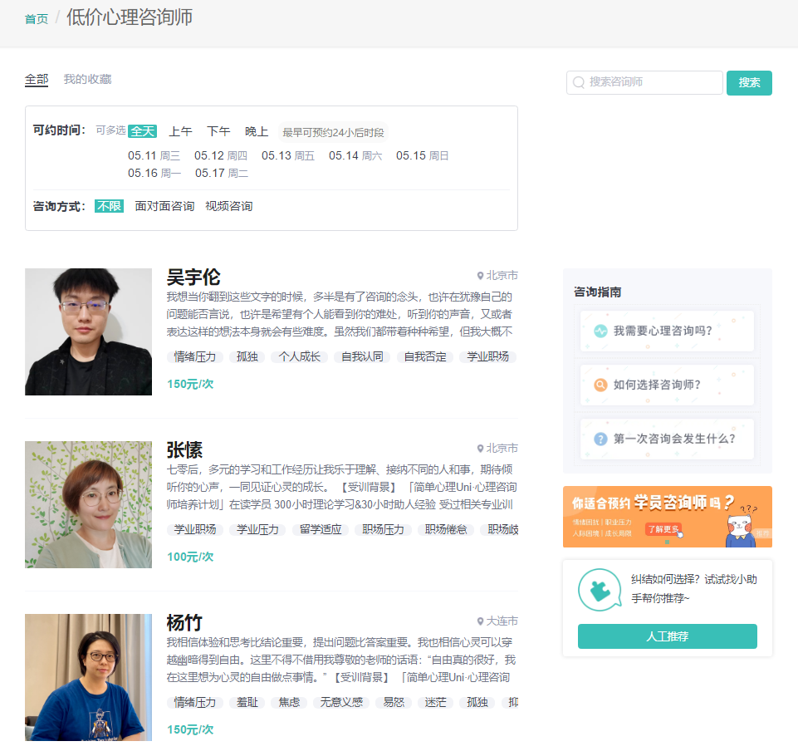Go to 首页 breadcrumb link
This screenshot has height=756, width=798.
coord(37,19)
